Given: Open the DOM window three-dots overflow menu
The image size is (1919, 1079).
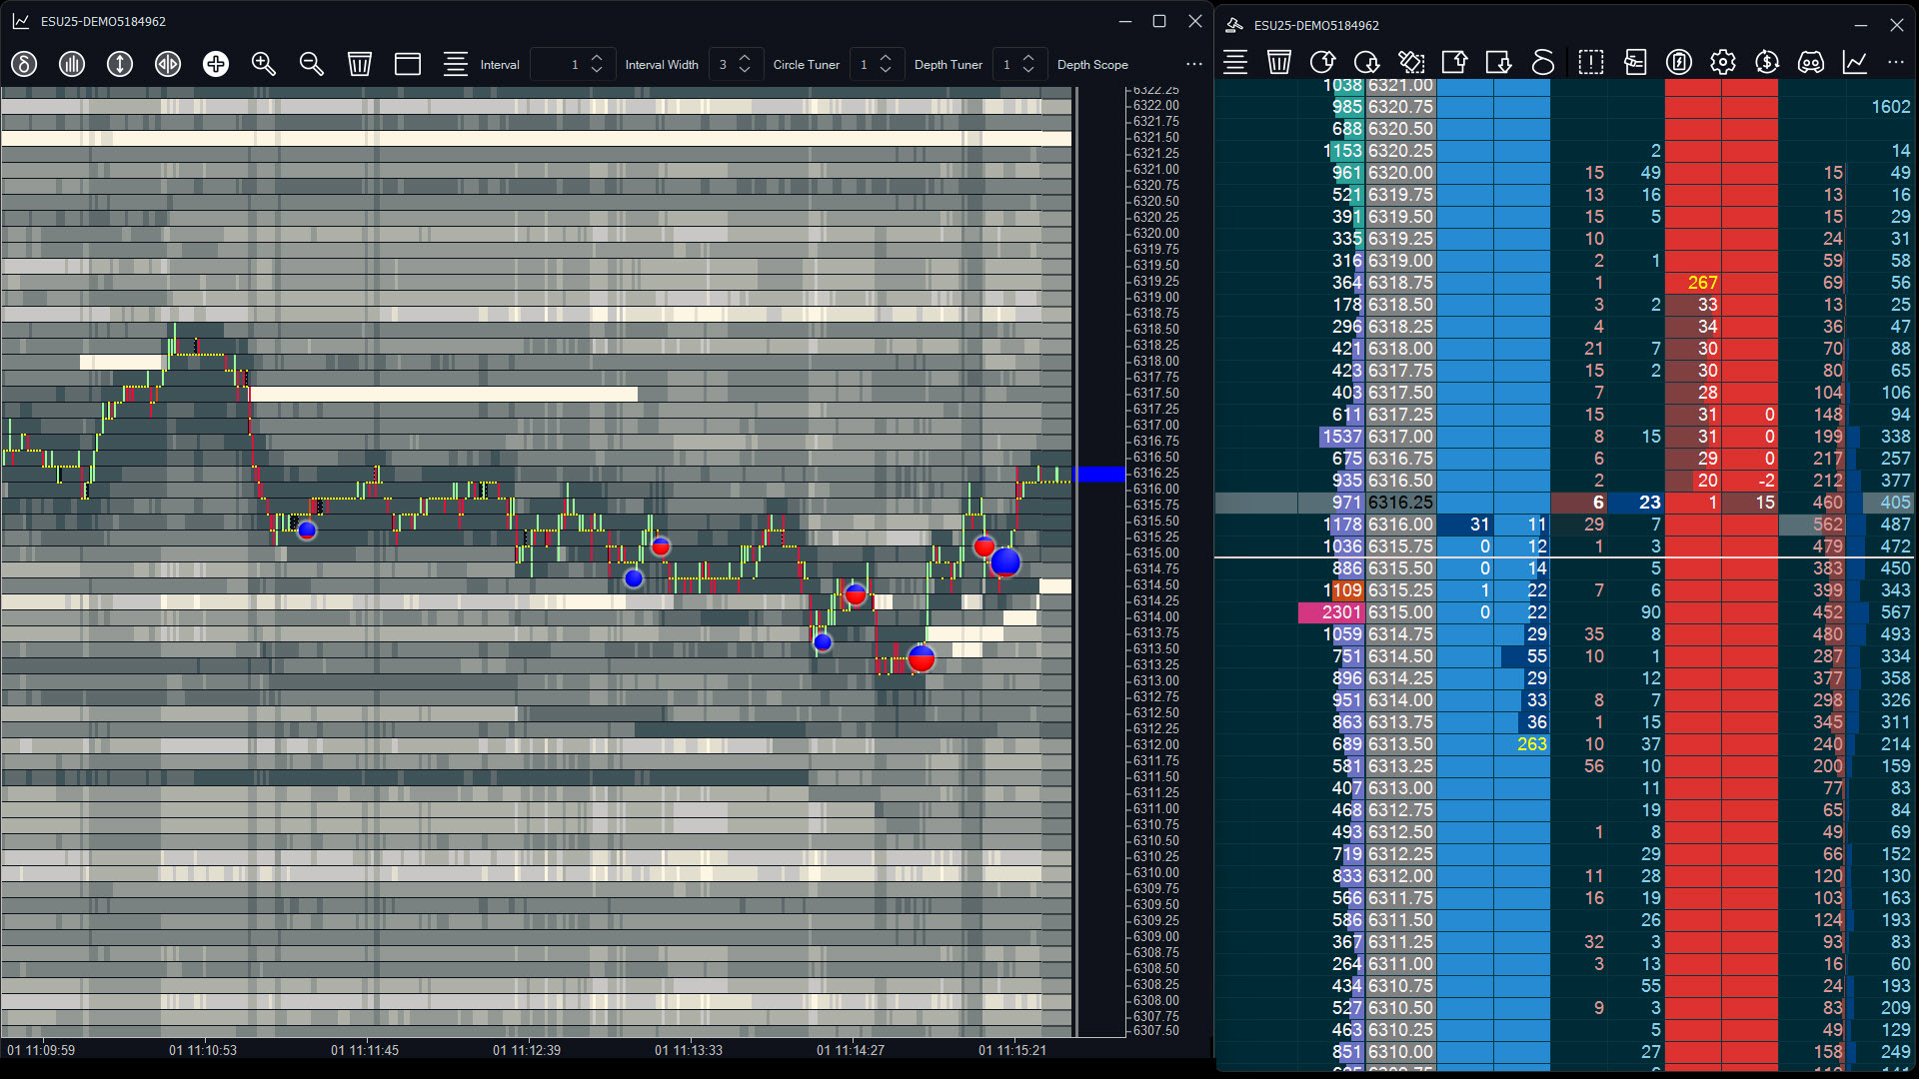Looking at the screenshot, I should point(1896,63).
